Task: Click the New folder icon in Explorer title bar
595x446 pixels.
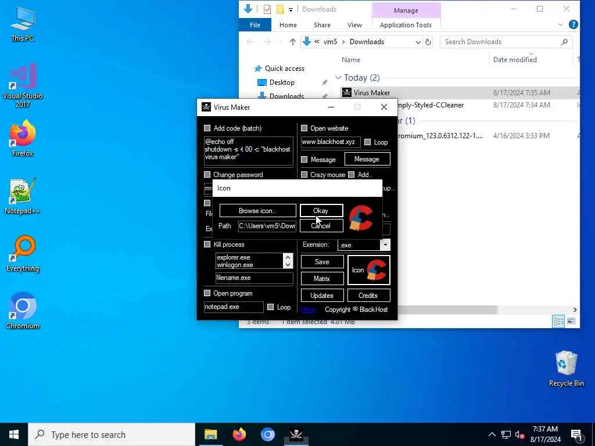Action: click(280, 9)
